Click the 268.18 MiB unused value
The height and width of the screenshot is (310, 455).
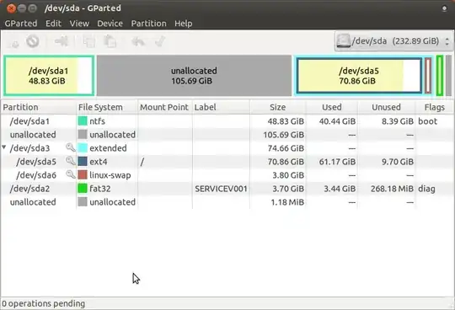tap(392, 189)
